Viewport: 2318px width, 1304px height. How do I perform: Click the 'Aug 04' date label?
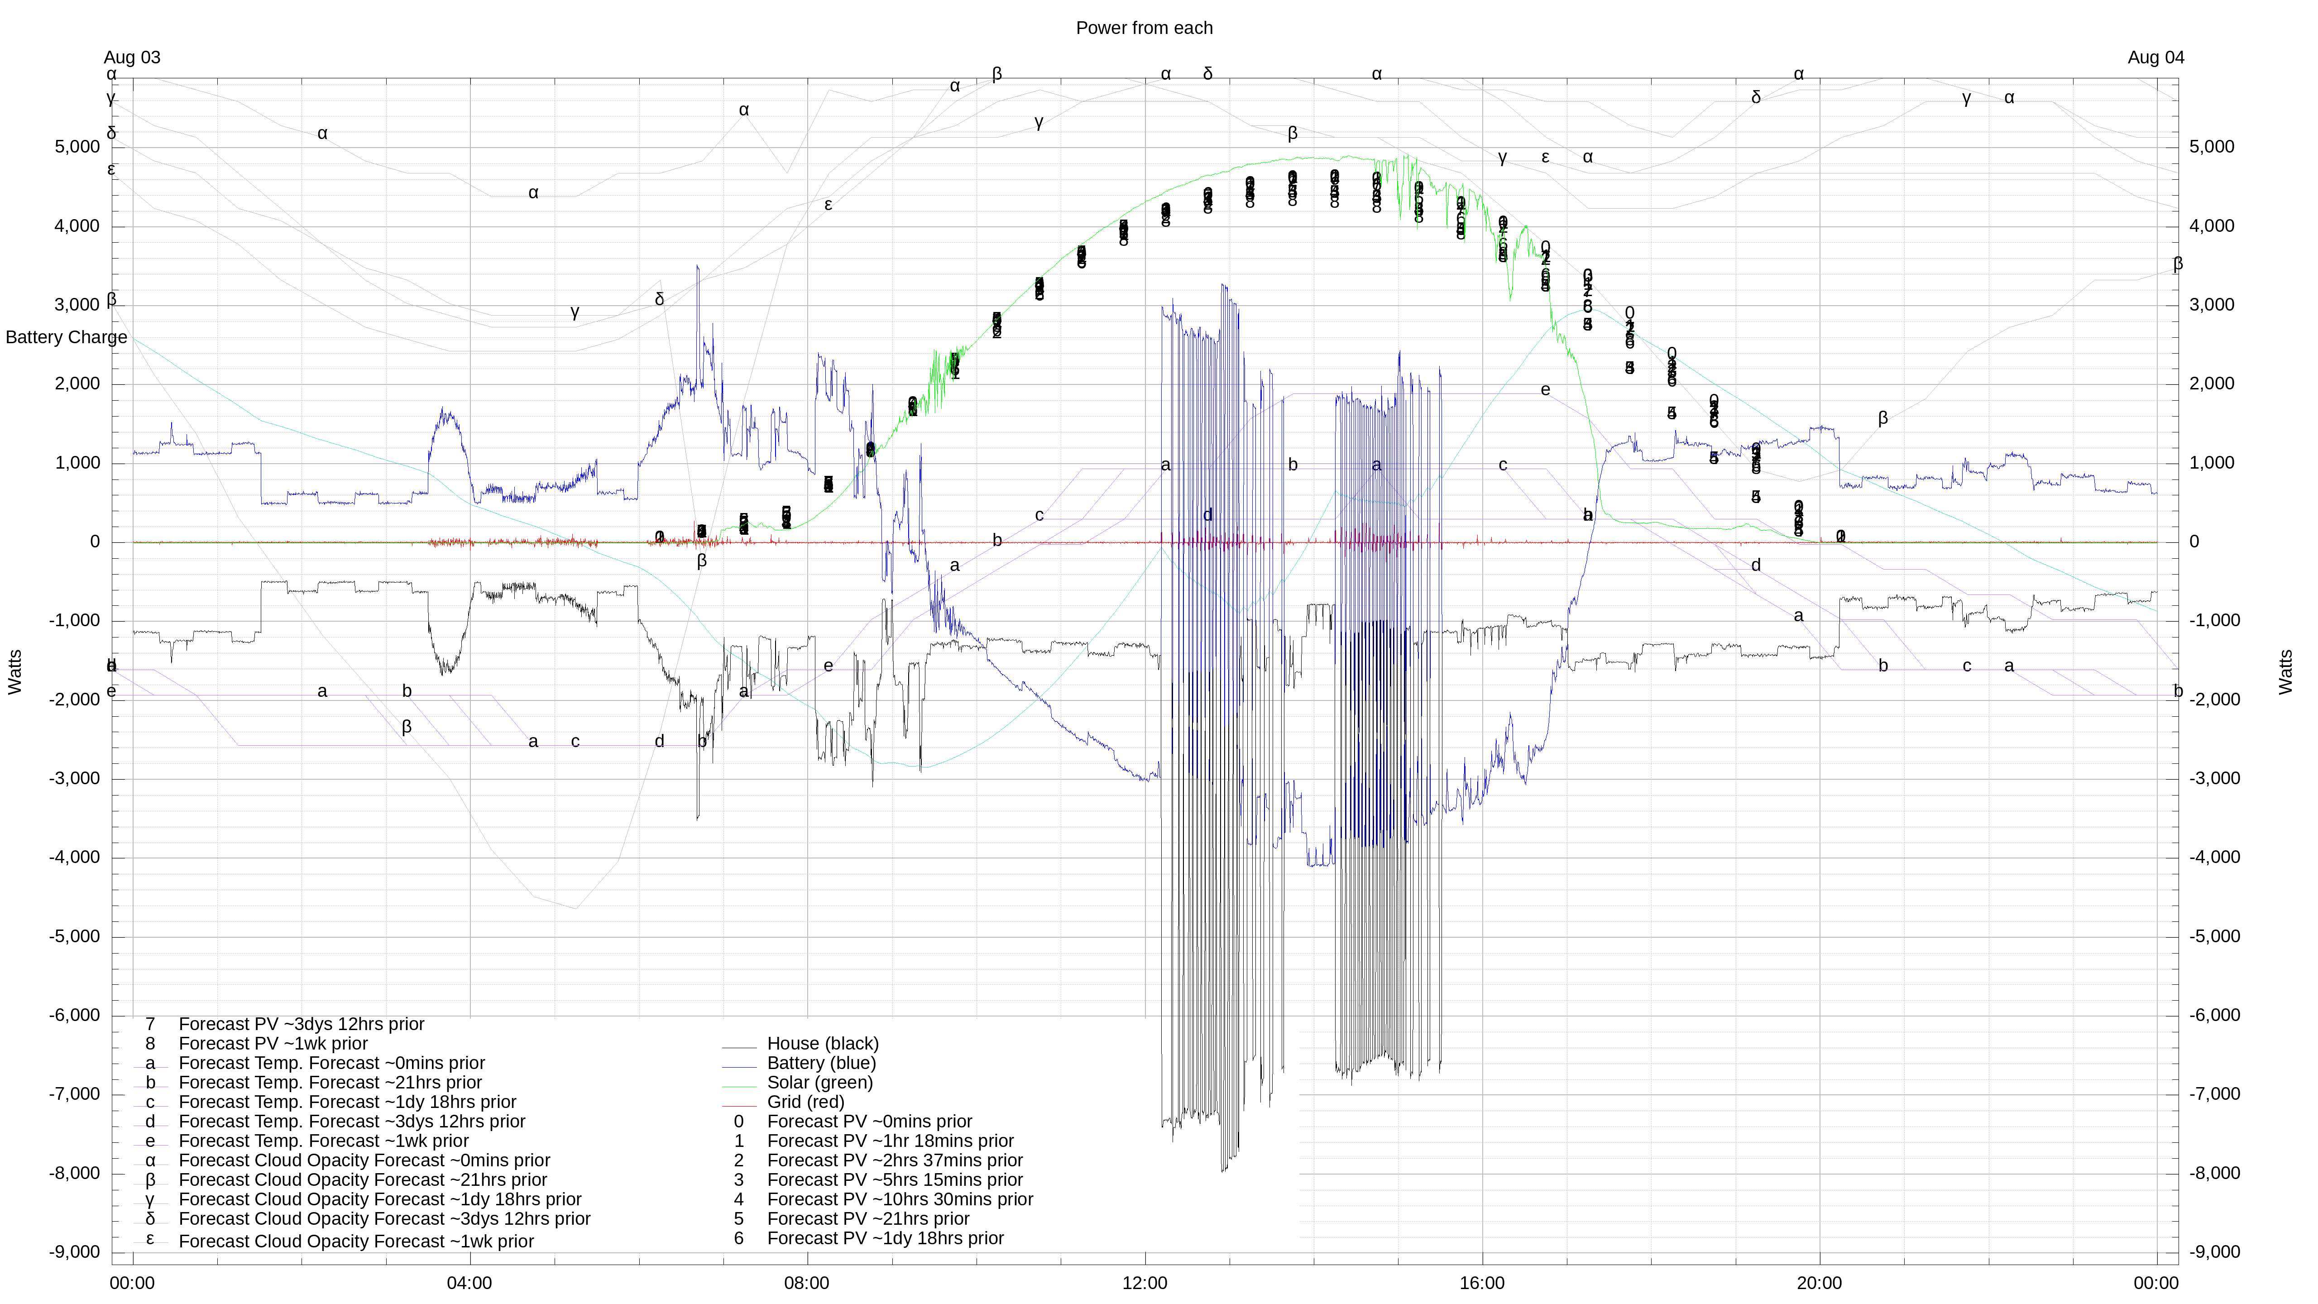pyautogui.click(x=2155, y=58)
